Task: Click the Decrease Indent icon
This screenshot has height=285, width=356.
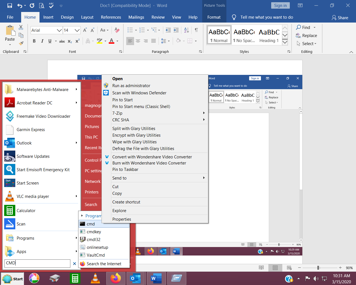Action: 168,30
